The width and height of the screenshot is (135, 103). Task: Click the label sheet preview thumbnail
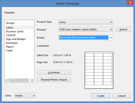99,70
